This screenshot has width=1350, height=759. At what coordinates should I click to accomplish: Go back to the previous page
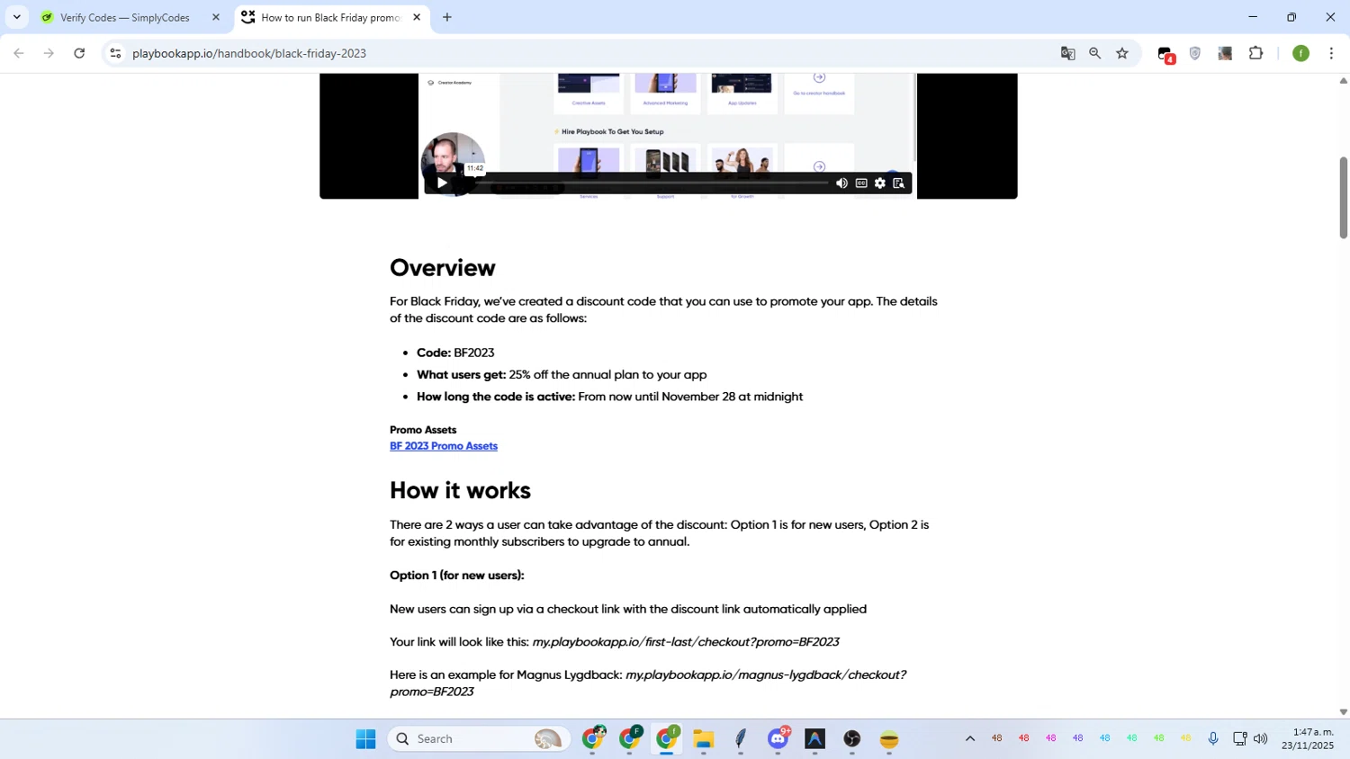(19, 53)
